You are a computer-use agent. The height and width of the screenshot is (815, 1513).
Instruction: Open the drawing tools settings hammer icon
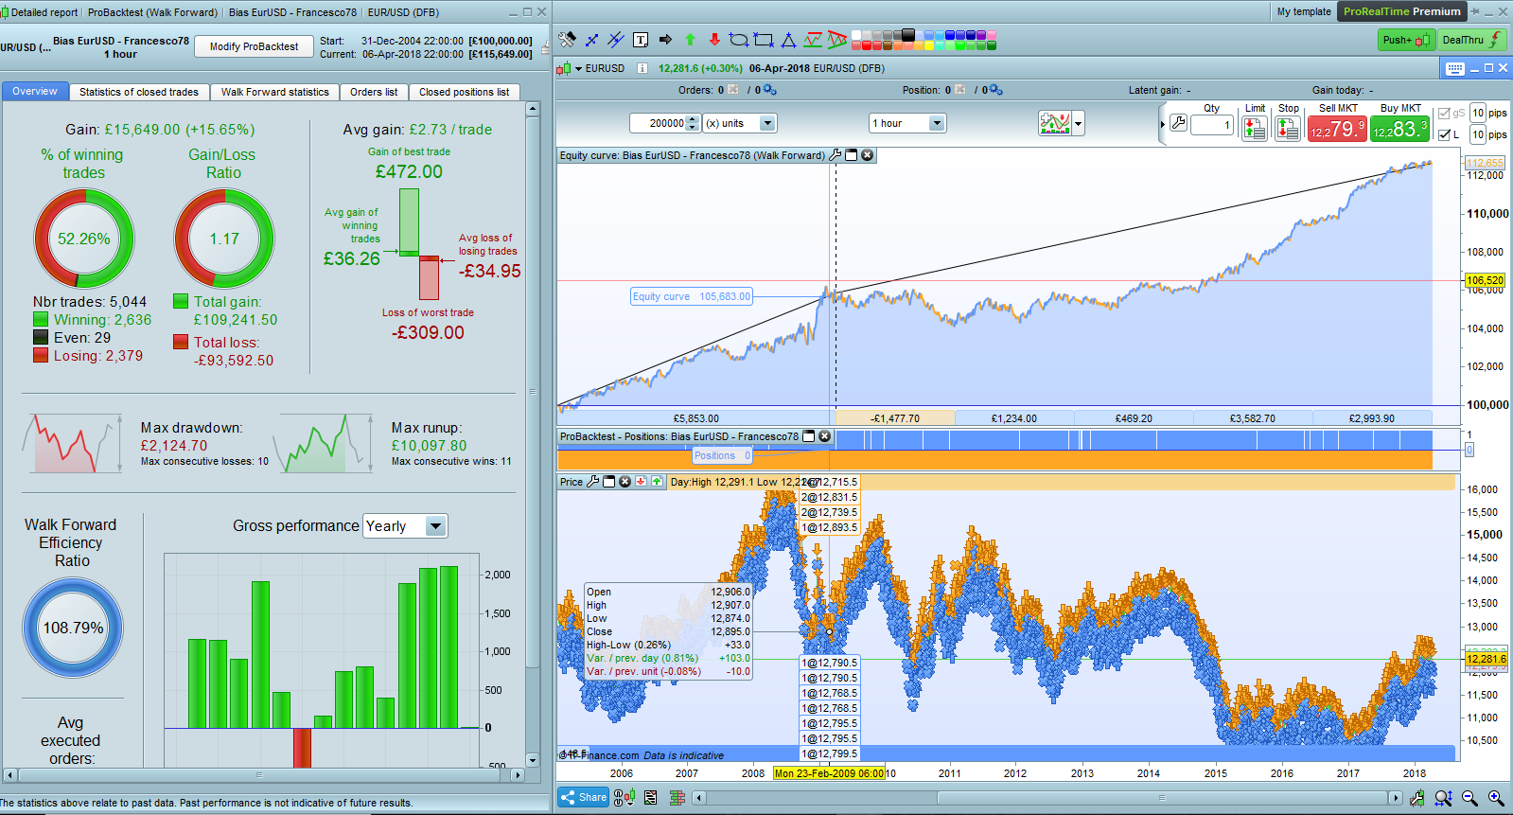(567, 40)
